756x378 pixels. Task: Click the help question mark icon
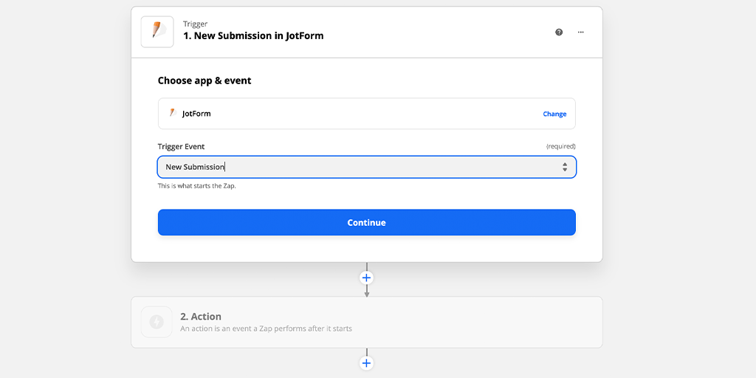pyautogui.click(x=559, y=32)
